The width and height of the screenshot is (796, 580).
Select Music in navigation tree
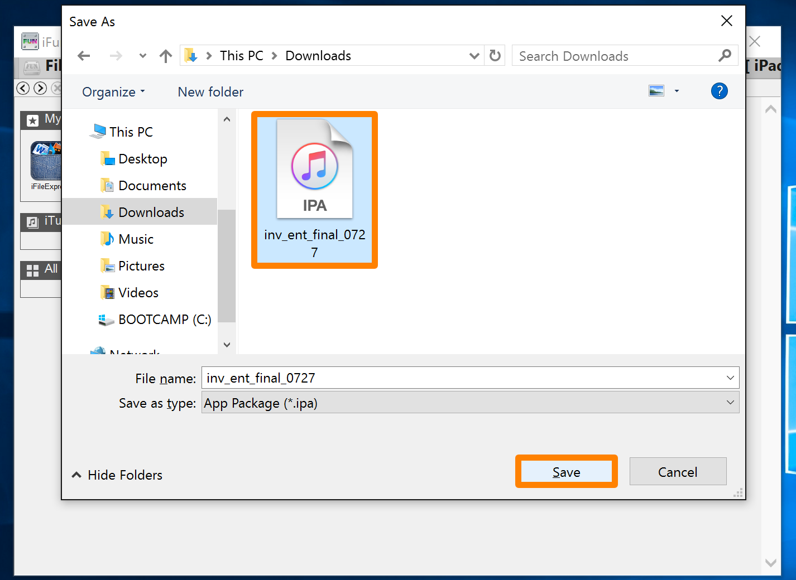coord(136,239)
